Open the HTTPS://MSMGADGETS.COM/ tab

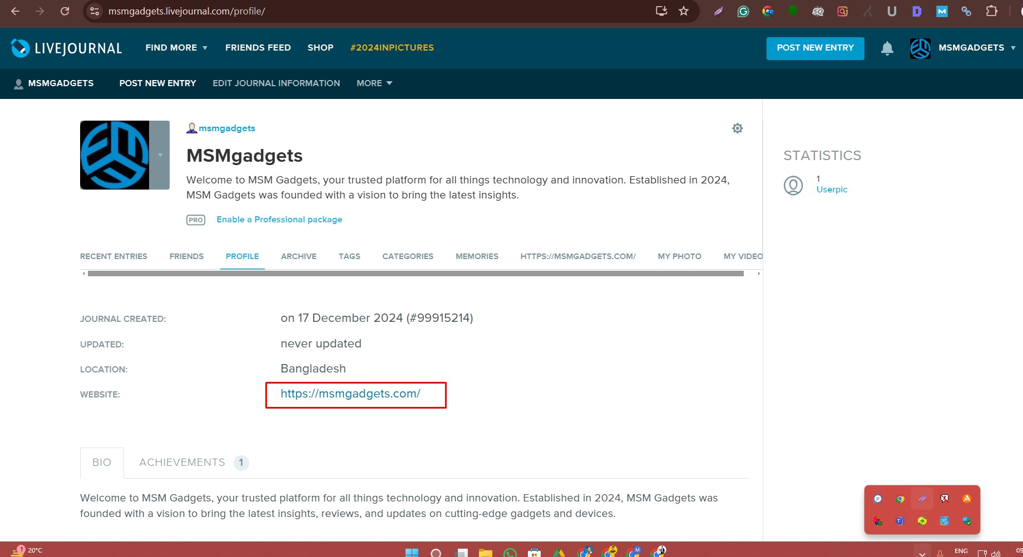coord(578,256)
